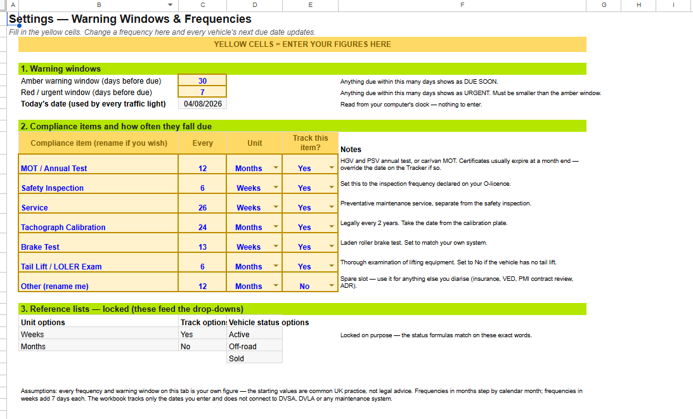Select the Red urgent window value 7
Viewport: 693px width, 419px height.
pos(202,92)
